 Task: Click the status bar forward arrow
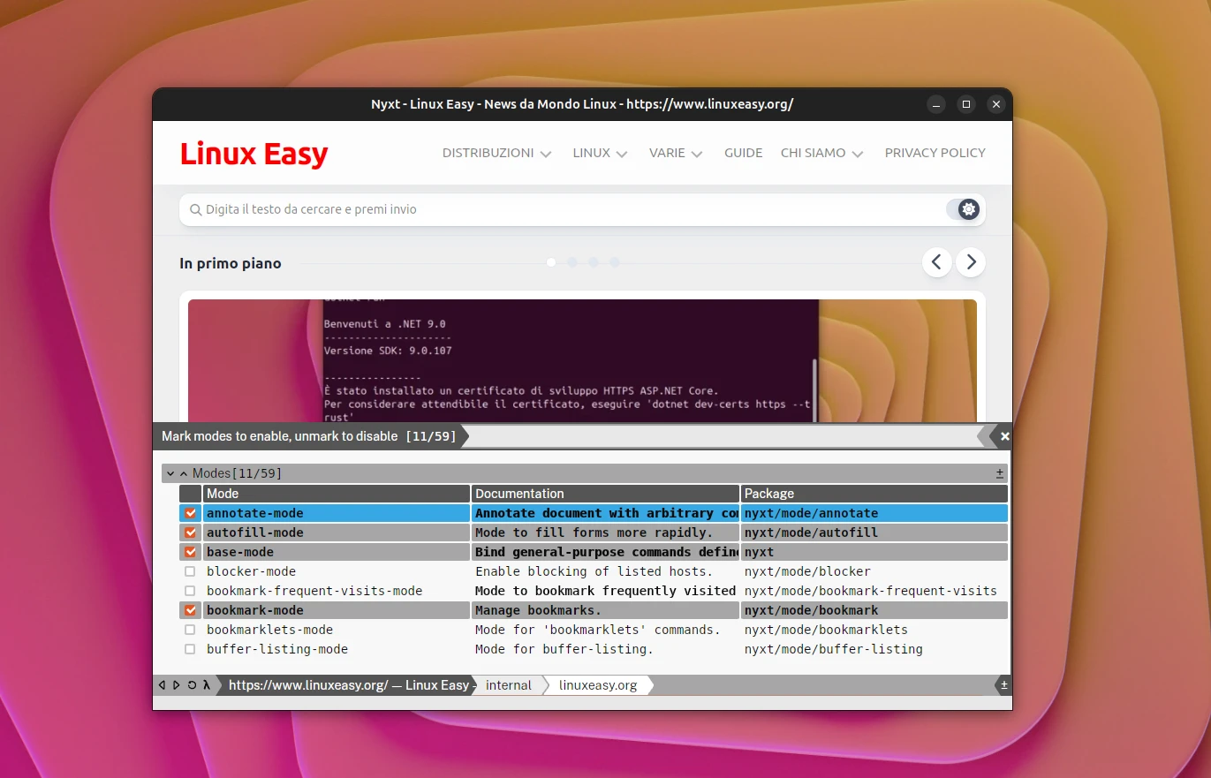[177, 685]
